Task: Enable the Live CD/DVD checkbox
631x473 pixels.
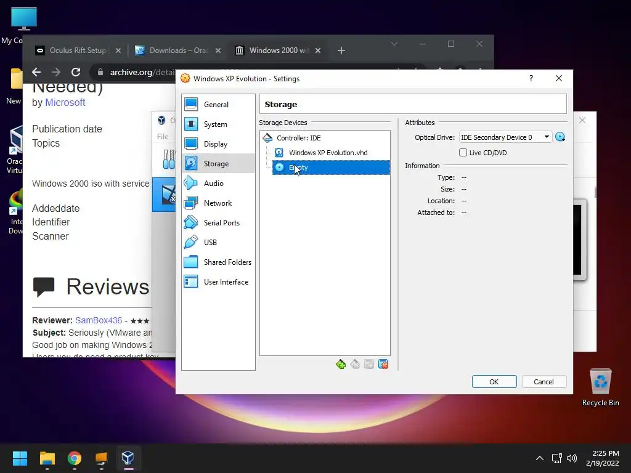Action: point(463,153)
